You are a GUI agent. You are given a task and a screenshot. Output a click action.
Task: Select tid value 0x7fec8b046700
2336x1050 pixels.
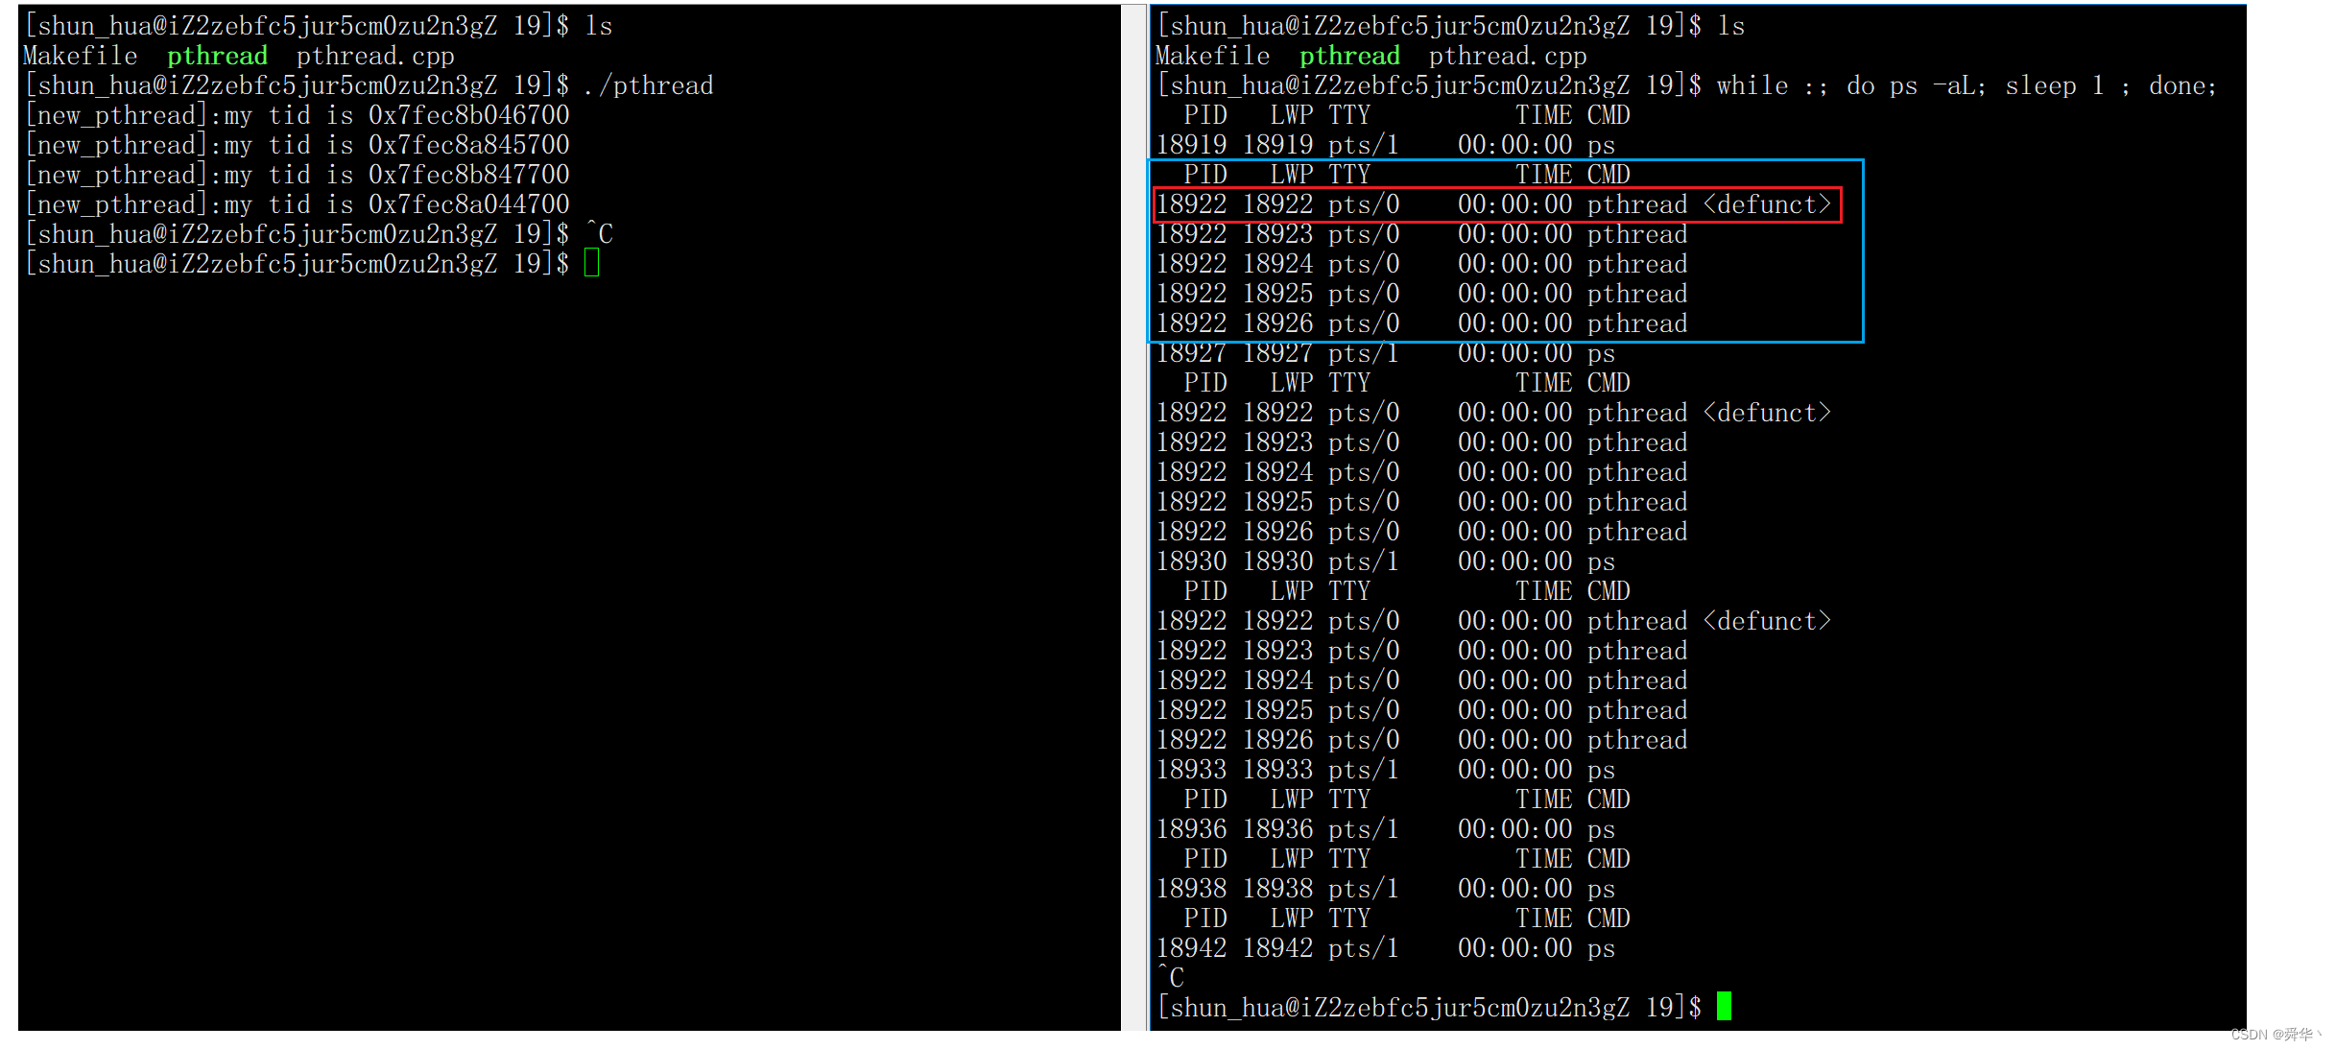click(x=469, y=115)
